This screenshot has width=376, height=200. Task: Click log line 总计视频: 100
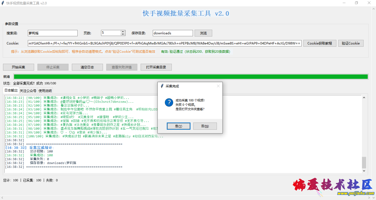point(41,151)
